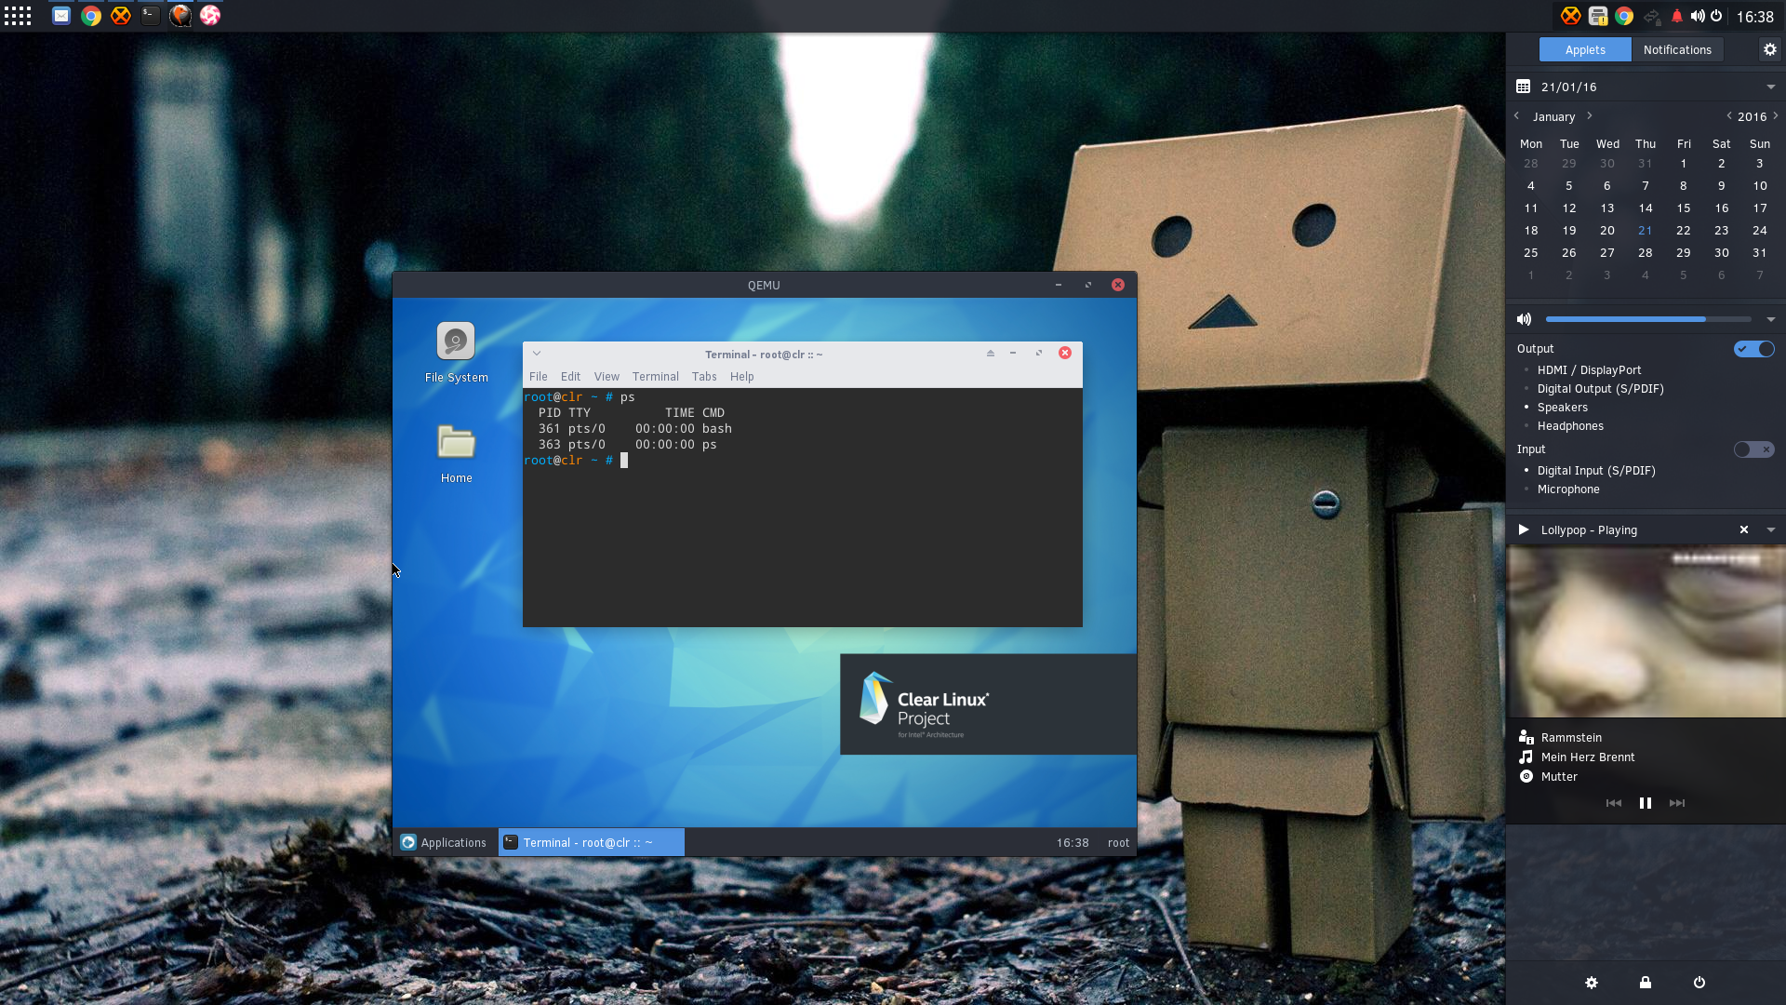Open the settings gear at the sidebar bottom
This screenshot has width=1786, height=1005.
coord(1592,983)
